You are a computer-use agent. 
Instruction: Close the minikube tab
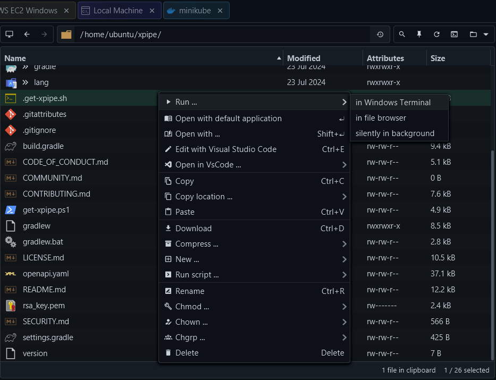coord(220,11)
